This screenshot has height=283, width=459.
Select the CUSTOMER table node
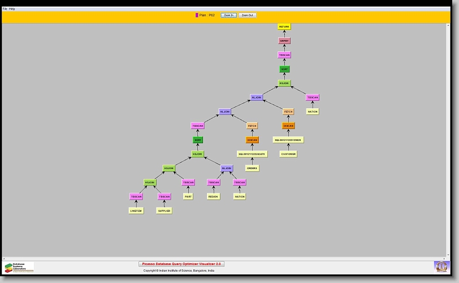[288, 154]
